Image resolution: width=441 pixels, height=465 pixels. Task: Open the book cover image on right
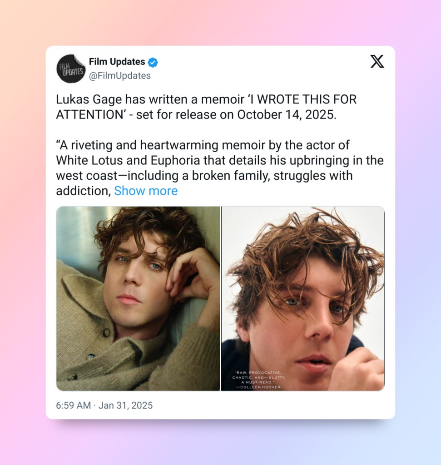(303, 298)
